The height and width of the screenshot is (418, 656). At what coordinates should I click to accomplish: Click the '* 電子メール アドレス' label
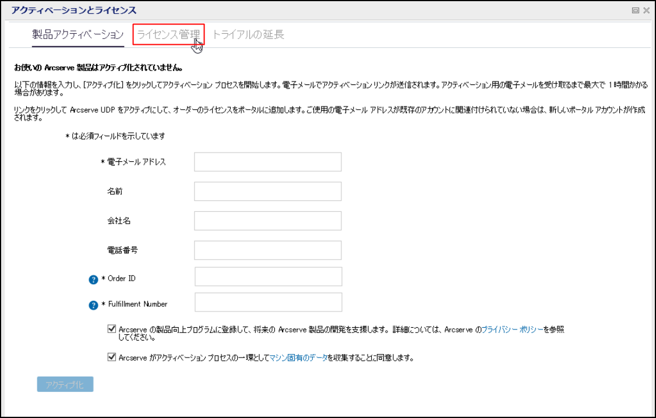pos(133,162)
